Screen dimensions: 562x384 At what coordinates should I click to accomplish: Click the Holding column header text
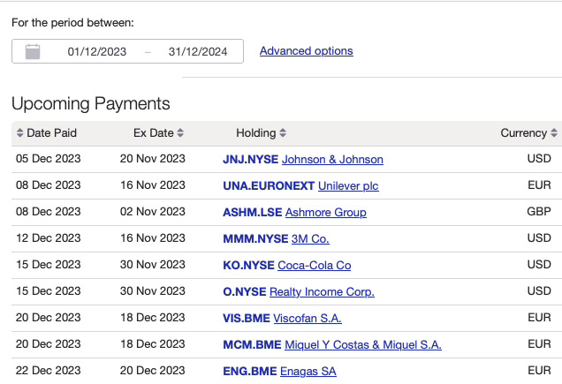(x=256, y=133)
